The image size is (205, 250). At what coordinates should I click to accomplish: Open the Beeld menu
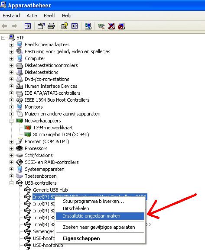click(49, 16)
